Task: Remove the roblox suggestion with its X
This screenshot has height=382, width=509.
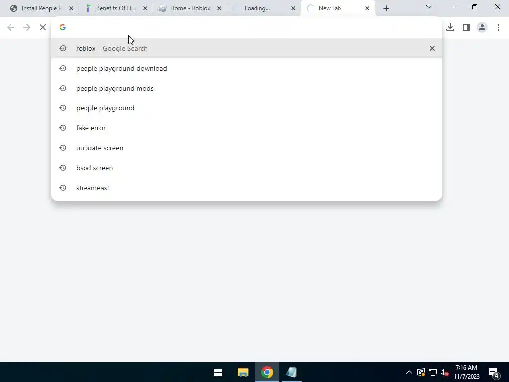Action: pyautogui.click(x=432, y=48)
